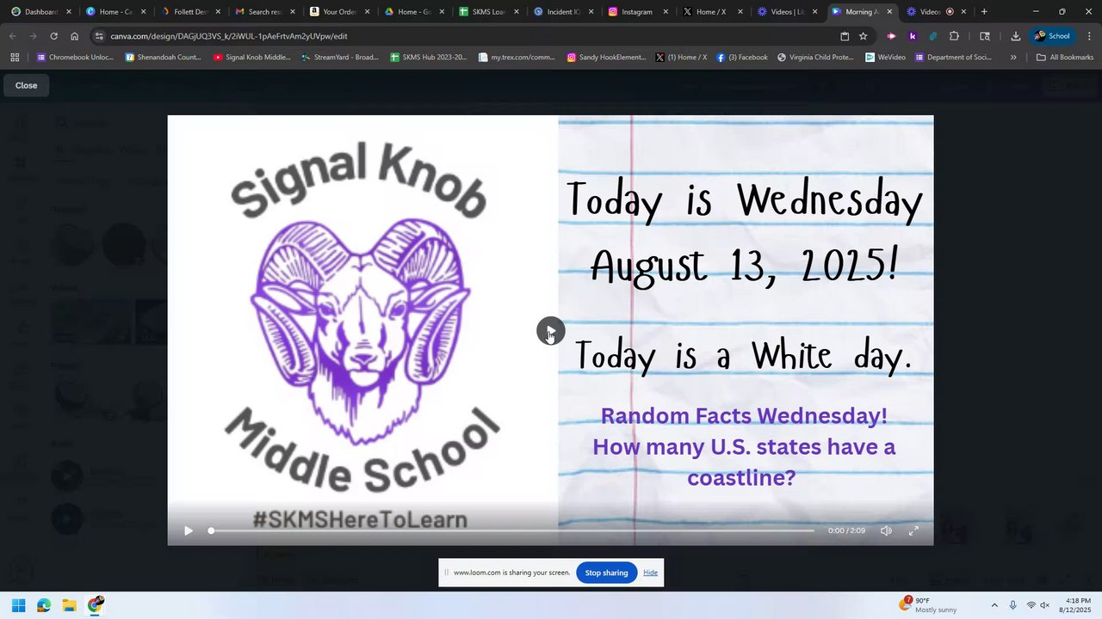Open the Wi-Fi network icon
Screen dimensions: 1102x619
(1031, 605)
